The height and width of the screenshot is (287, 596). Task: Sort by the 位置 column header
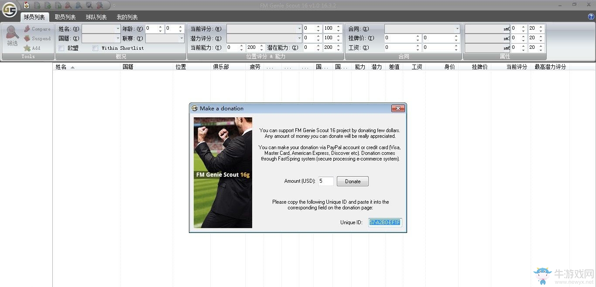coord(192,67)
